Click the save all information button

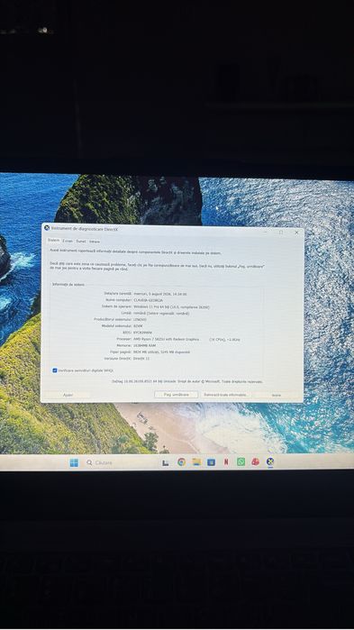click(225, 395)
